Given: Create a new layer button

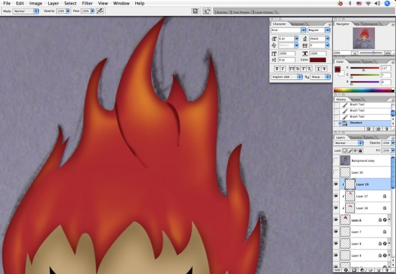Looking at the screenshot, I should pyautogui.click(x=378, y=271).
